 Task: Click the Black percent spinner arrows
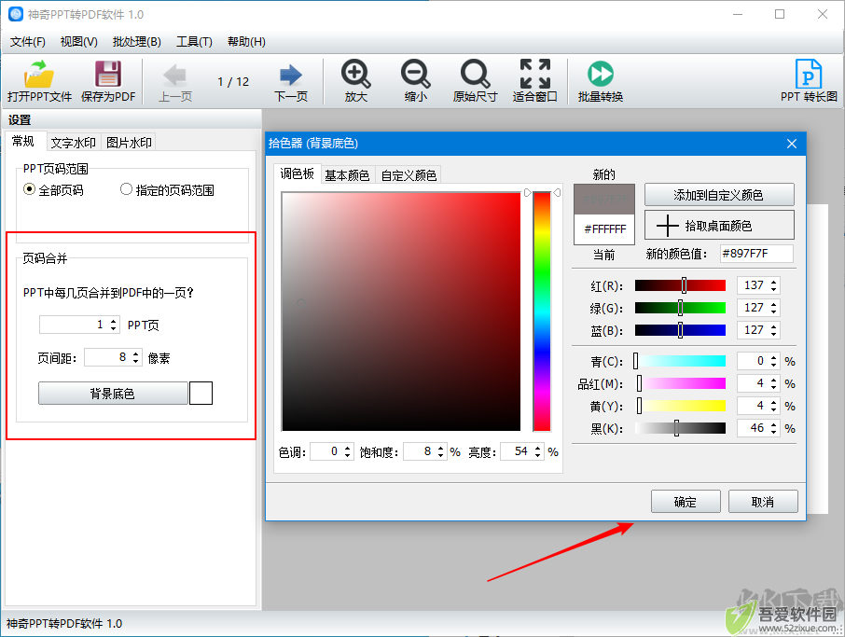(x=774, y=428)
